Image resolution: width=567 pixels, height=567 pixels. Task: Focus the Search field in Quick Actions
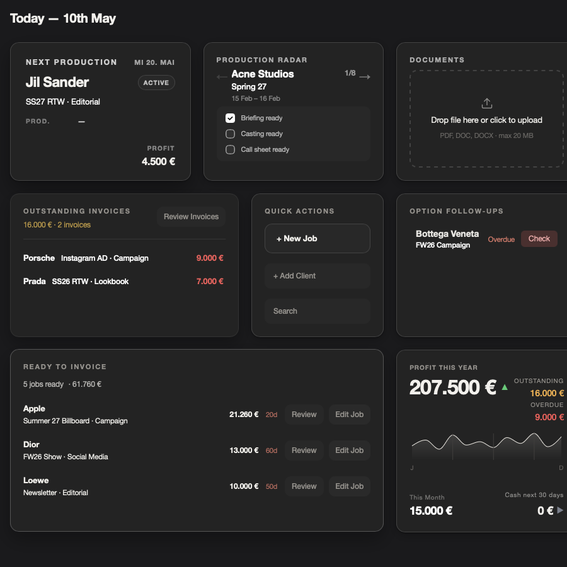coord(318,311)
